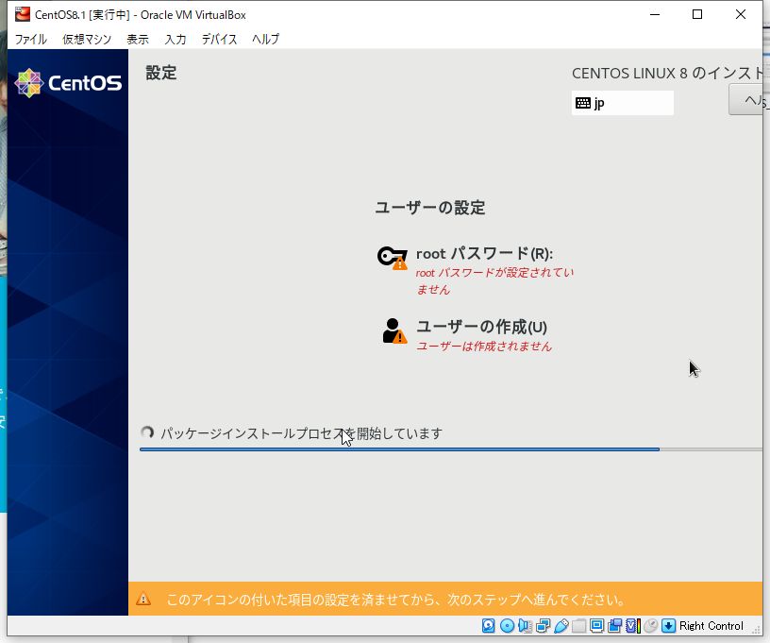The image size is (770, 643).
Task: Click the host key arrow icon
Action: coord(668,625)
